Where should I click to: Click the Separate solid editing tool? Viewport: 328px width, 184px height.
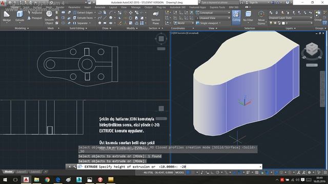81,23
